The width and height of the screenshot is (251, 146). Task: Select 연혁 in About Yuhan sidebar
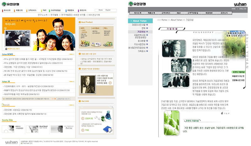[x=143, y=28]
